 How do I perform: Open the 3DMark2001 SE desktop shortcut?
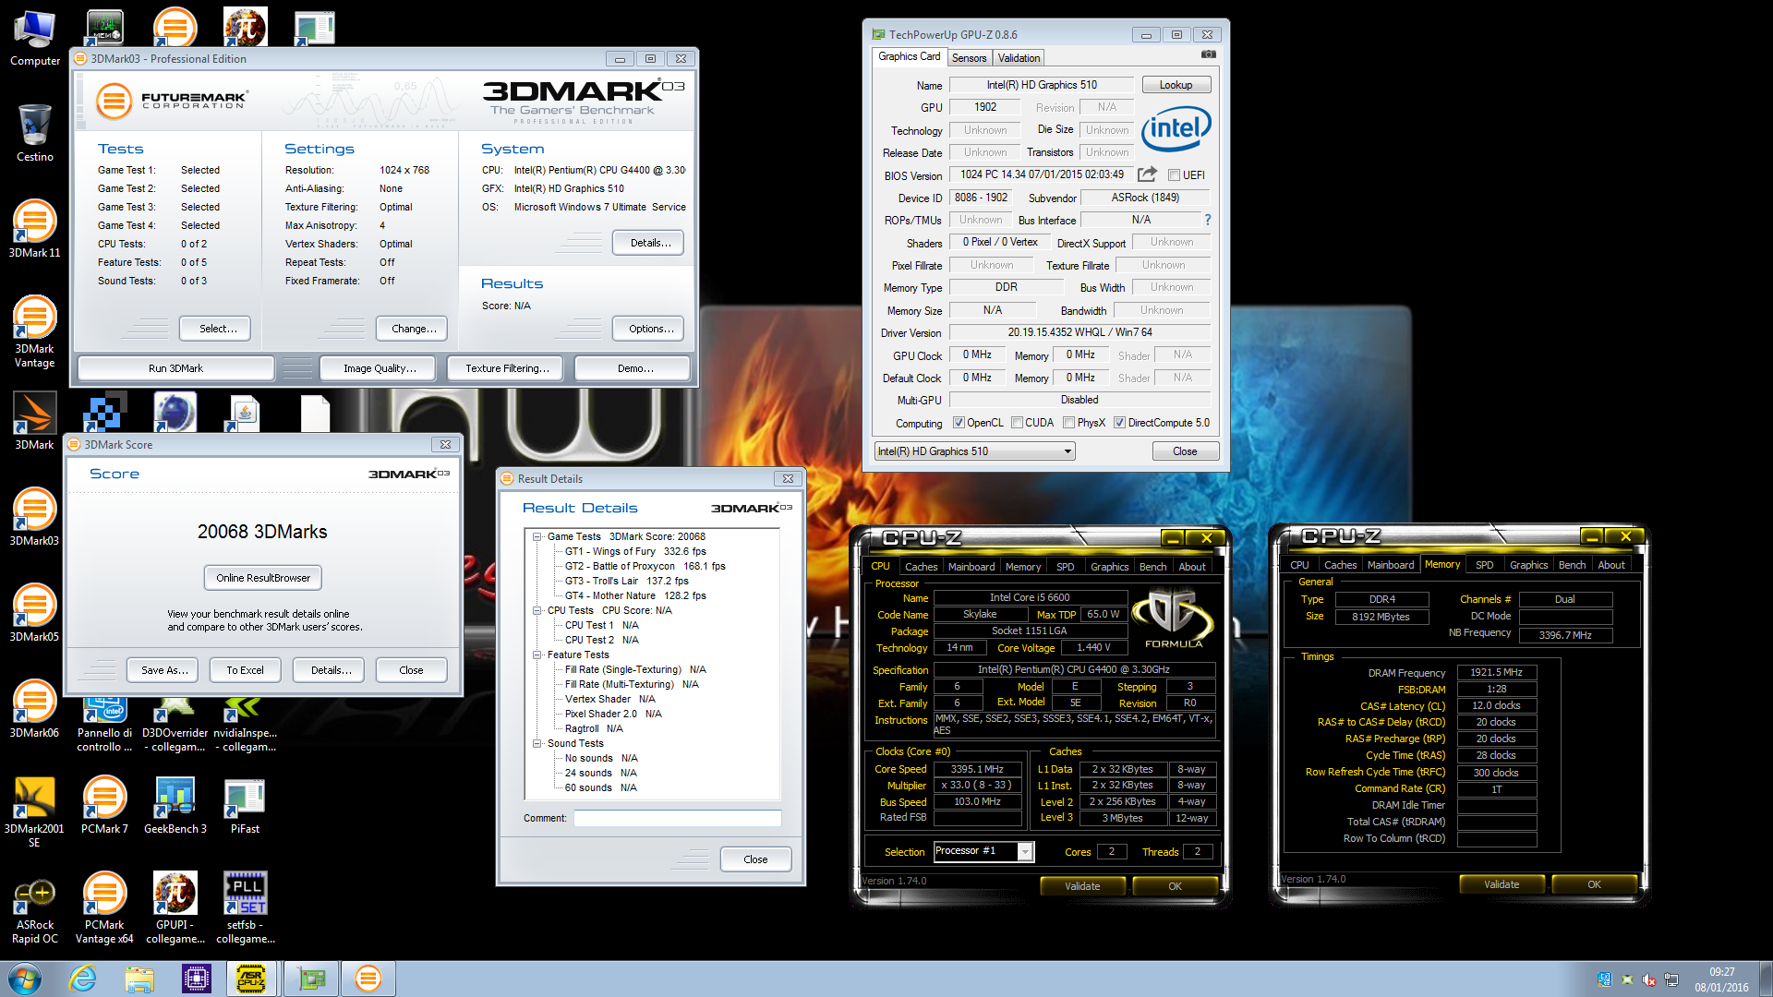[35, 812]
